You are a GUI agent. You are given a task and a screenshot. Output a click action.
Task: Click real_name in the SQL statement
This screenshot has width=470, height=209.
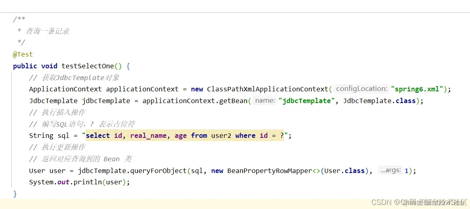pos(148,136)
